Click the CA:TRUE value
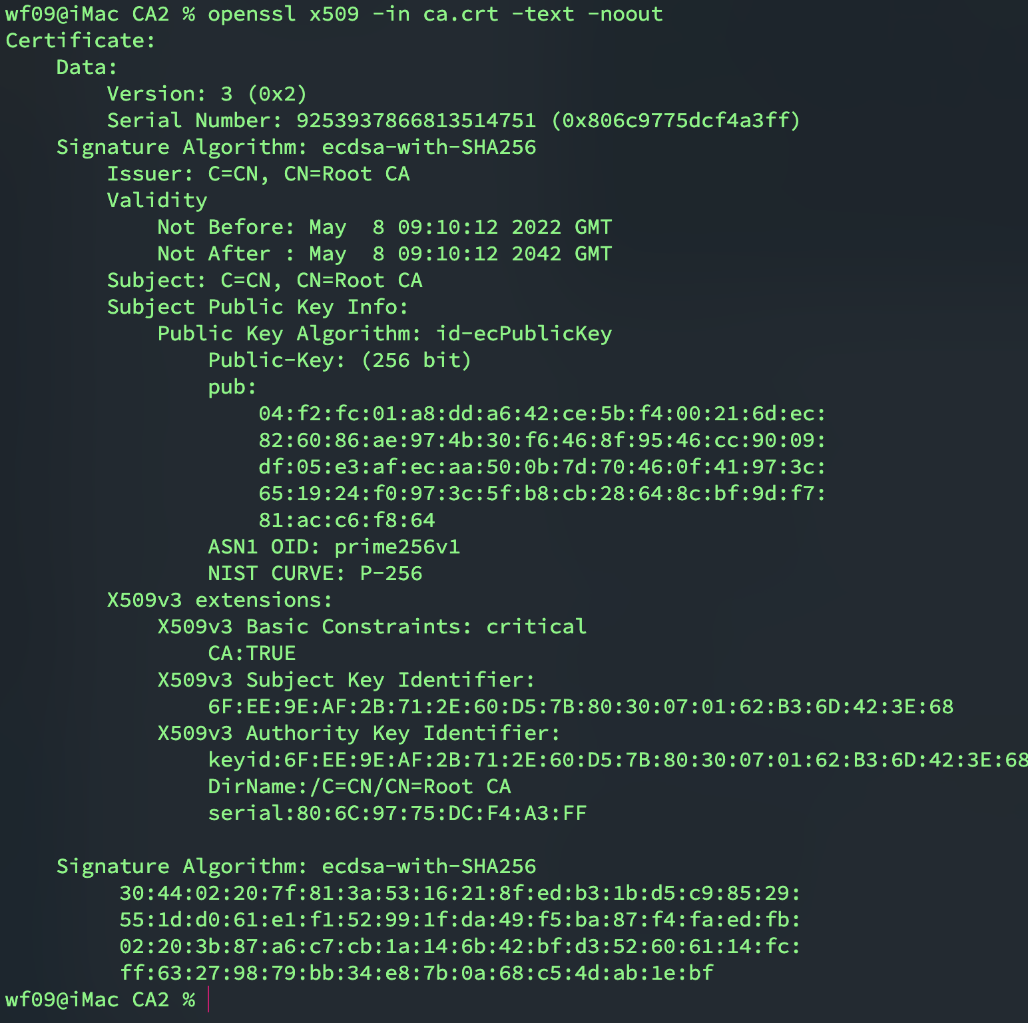The height and width of the screenshot is (1023, 1028). [252, 653]
